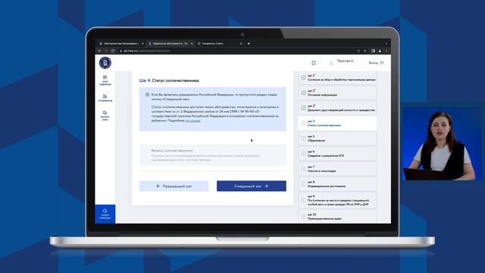Open step 3 identity document
Screen dimensions: 485x273
(x=337, y=108)
